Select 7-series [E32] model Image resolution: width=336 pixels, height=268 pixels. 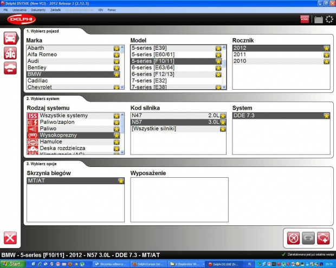(176, 81)
